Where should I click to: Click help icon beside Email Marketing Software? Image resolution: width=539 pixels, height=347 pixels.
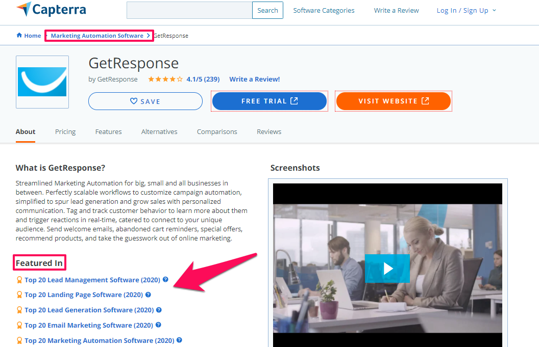pos(158,325)
